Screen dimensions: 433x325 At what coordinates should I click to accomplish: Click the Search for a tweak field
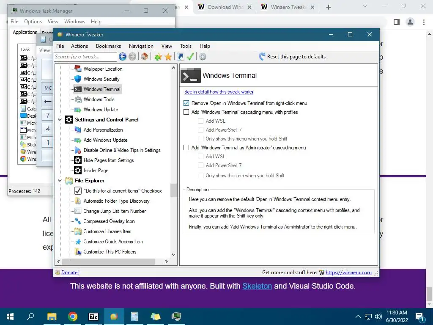tap(85, 57)
